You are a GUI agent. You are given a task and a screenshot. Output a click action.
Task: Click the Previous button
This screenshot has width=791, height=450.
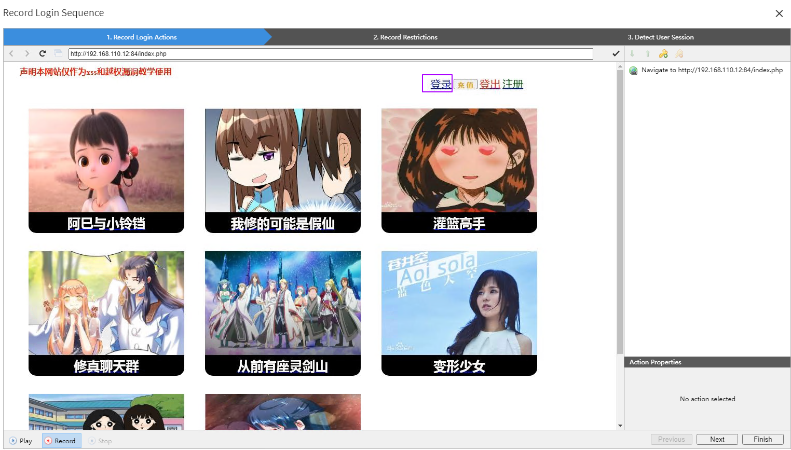(x=672, y=439)
